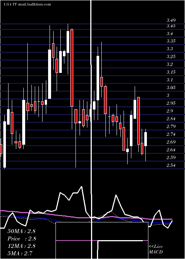The image size is (185, 259).
Task: Click the 2.74 price axis label
Action: [171, 134]
